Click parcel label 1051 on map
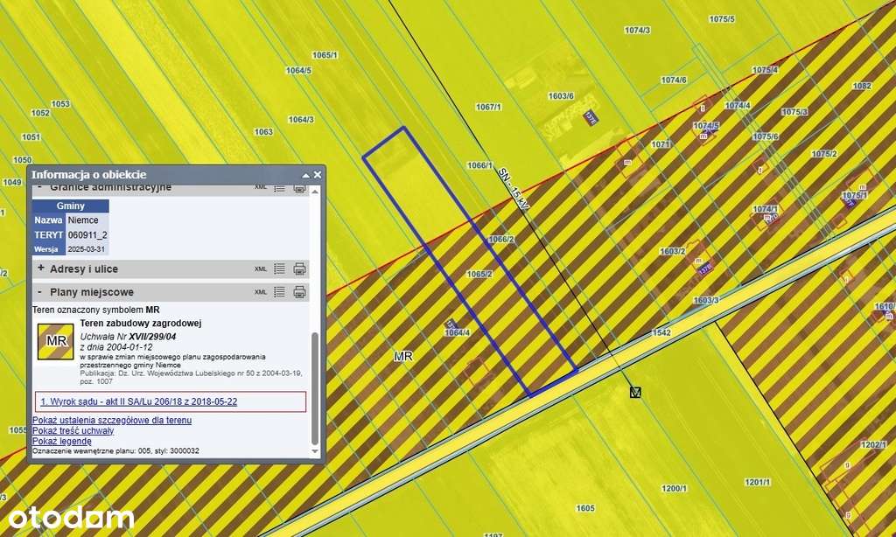Viewport: 896px width, 537px height. pos(31,137)
